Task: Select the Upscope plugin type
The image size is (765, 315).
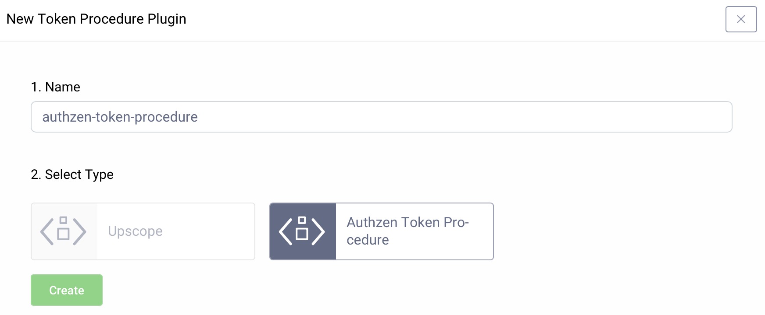Action: click(x=143, y=231)
